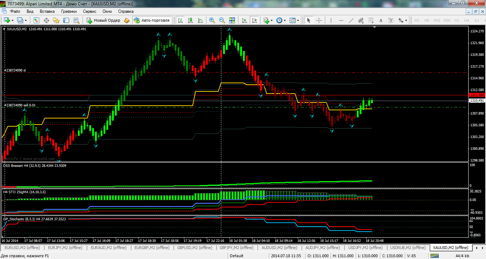Expand New Chart dropdown arrow

coord(13,20)
